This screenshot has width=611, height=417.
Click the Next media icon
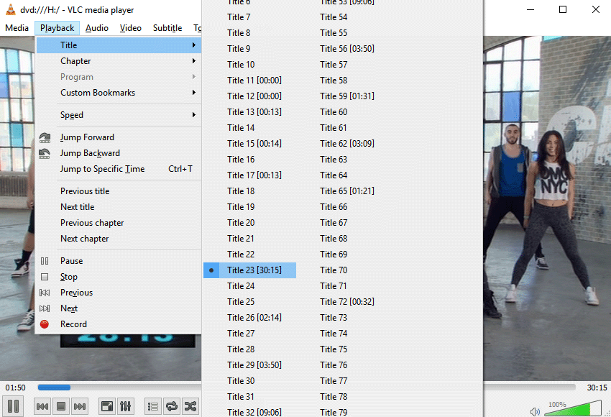point(80,406)
